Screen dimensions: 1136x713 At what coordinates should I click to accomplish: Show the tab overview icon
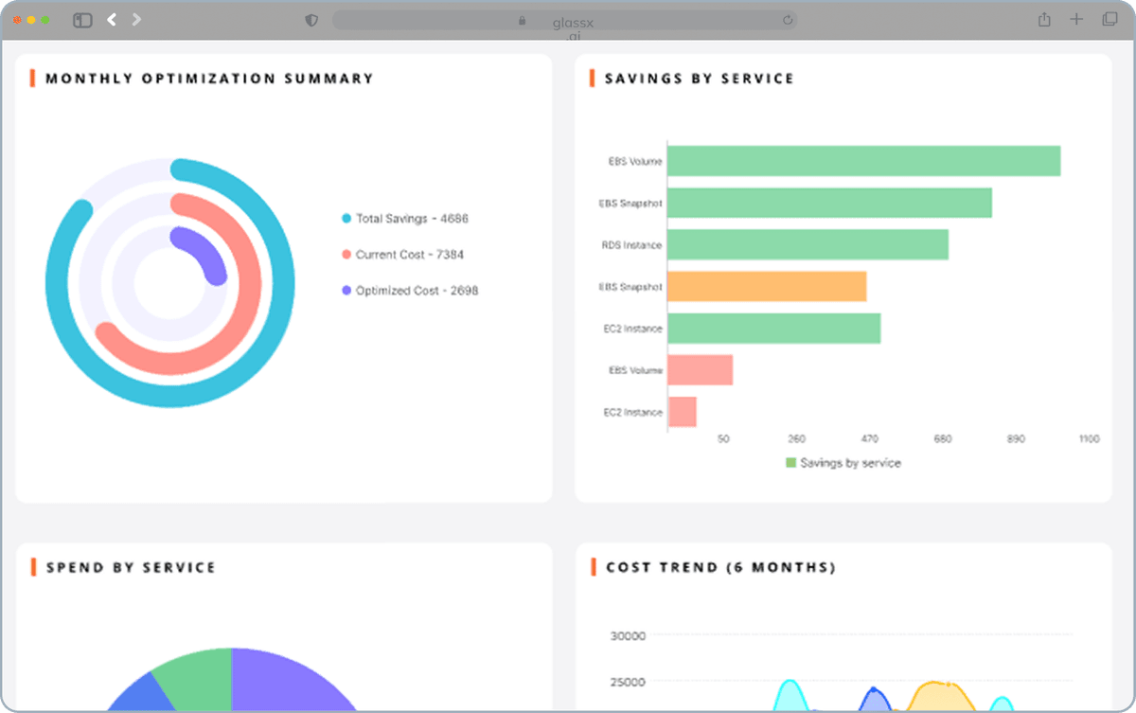1109,20
